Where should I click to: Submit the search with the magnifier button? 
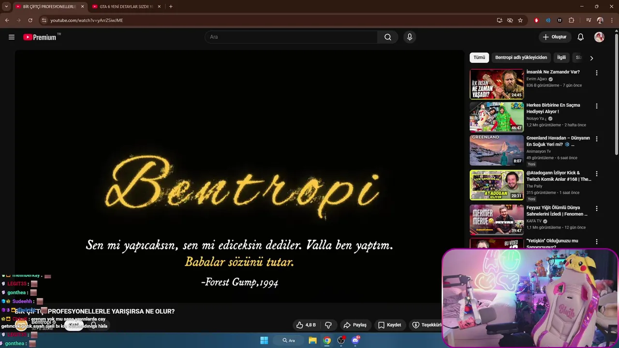(x=388, y=37)
